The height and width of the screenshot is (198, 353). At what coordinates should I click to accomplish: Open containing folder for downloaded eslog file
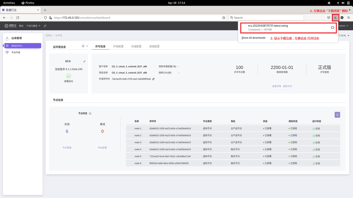[332, 27]
